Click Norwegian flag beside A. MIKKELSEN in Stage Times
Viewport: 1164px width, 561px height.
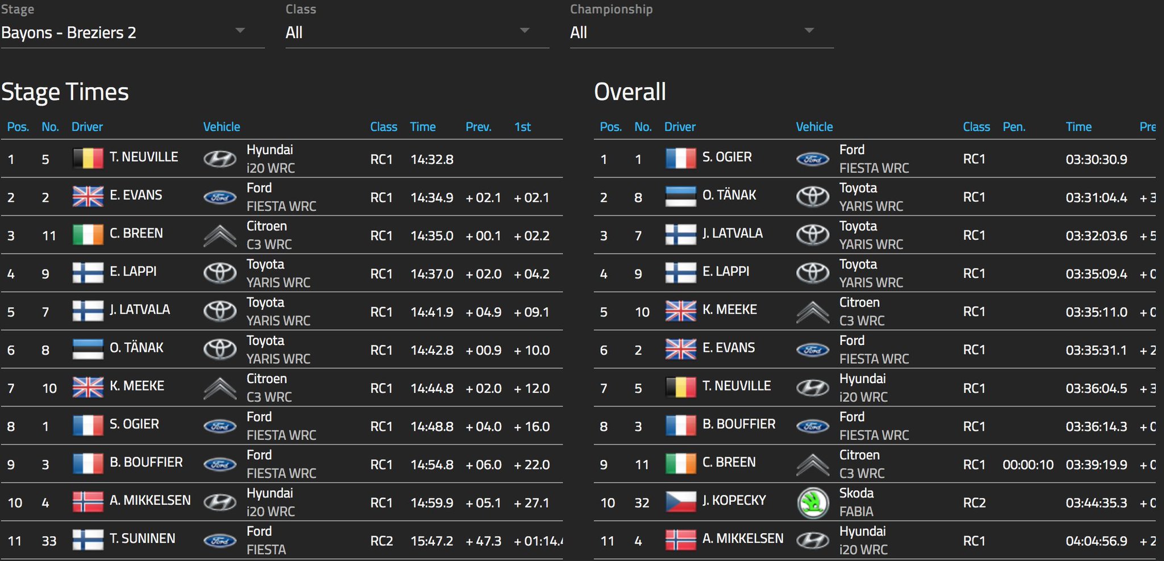(88, 502)
